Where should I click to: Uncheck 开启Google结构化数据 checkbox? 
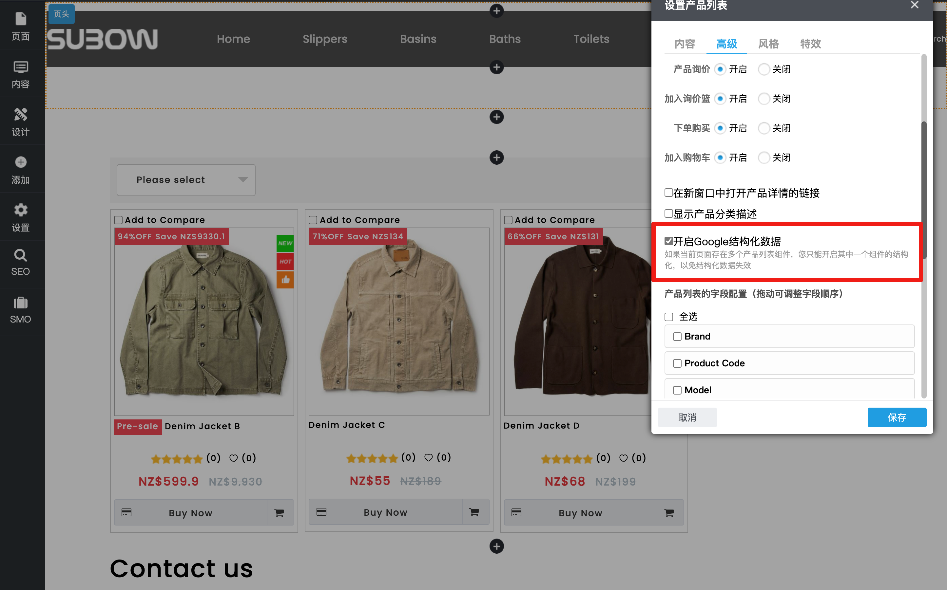668,241
